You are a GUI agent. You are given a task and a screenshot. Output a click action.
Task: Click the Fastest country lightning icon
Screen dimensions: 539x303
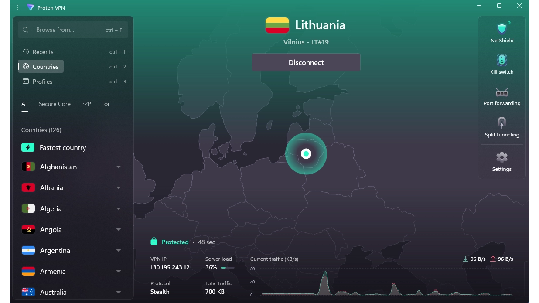pyautogui.click(x=28, y=148)
